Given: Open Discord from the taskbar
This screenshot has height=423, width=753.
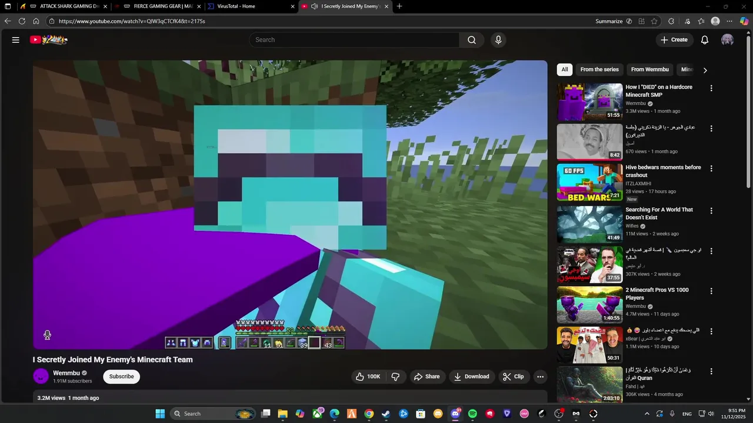Looking at the screenshot, I should click(x=455, y=414).
